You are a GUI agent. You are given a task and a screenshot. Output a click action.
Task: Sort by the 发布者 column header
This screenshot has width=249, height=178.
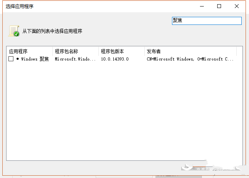point(190,51)
